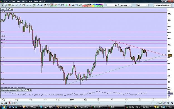Click Internet Explorer quick launch icon
This screenshot has width=174, height=109.
[x=16, y=107]
